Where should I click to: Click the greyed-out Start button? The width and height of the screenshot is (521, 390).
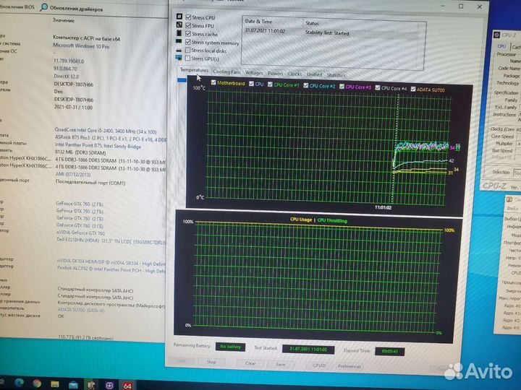(182, 361)
